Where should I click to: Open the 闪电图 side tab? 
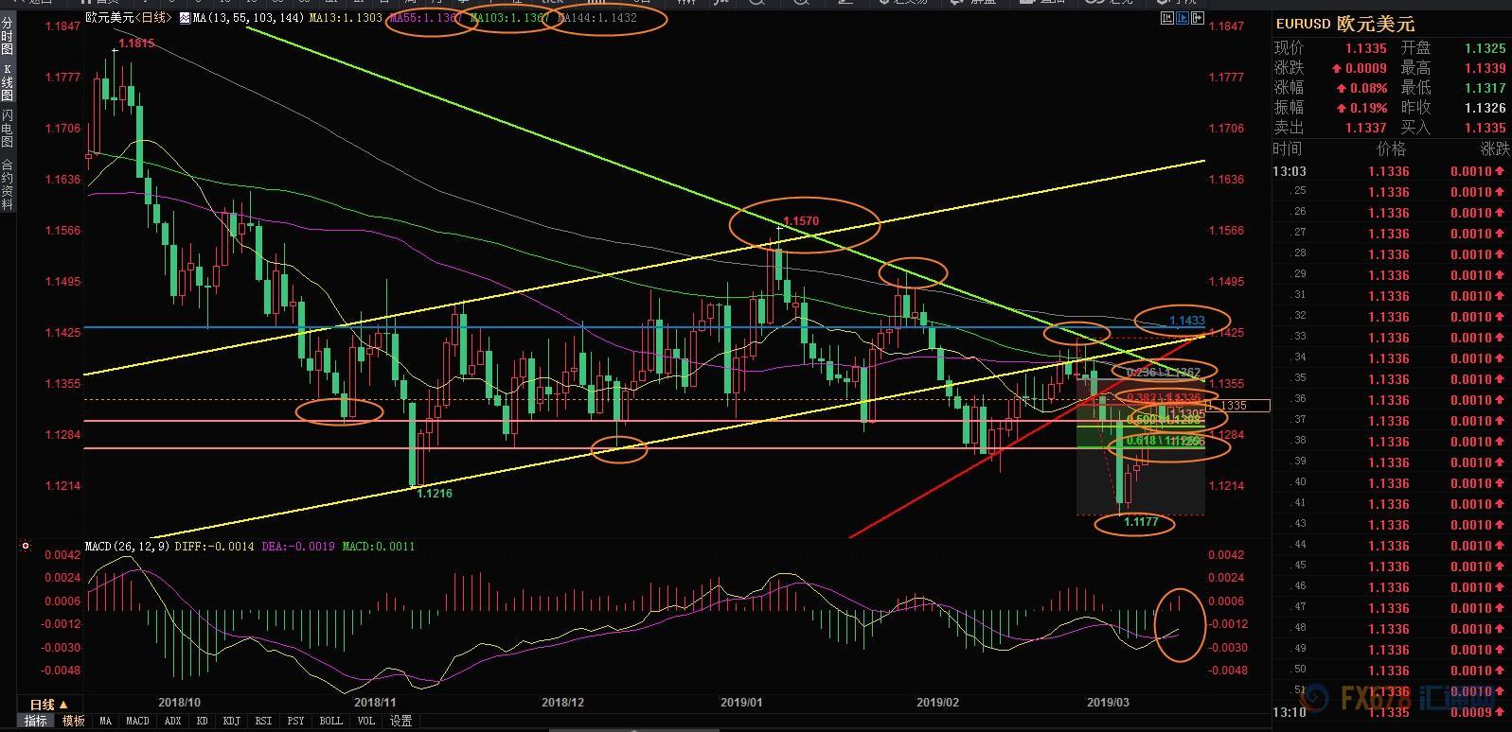8,130
